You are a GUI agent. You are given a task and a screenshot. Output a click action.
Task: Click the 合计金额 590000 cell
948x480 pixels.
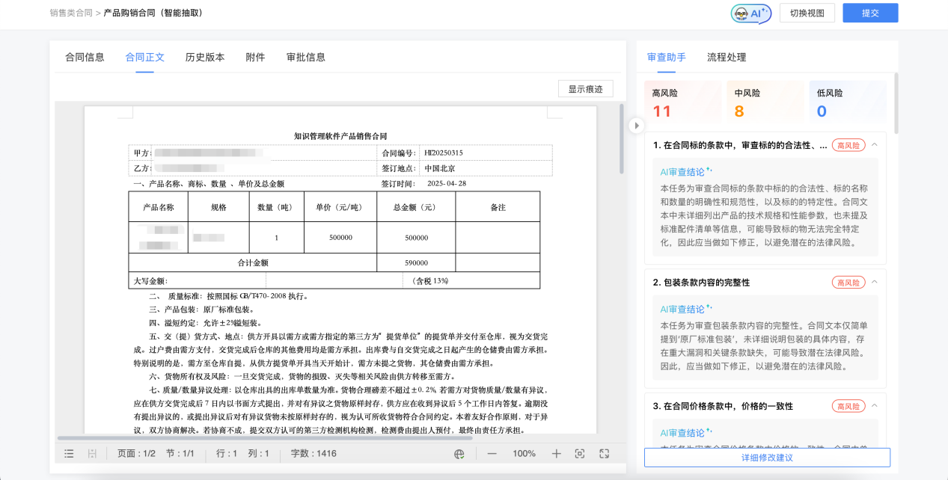pyautogui.click(x=416, y=262)
